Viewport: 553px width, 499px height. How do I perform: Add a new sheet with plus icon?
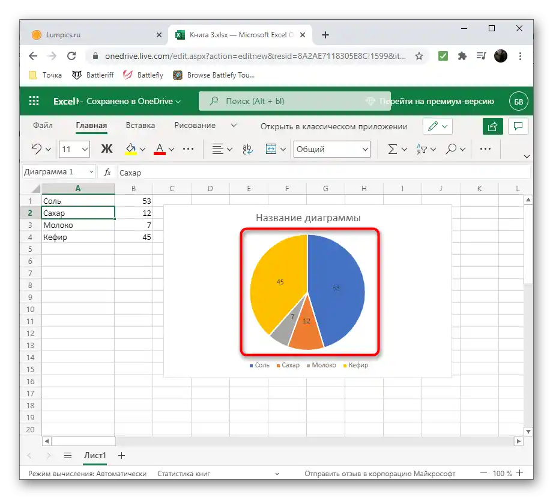(122, 456)
